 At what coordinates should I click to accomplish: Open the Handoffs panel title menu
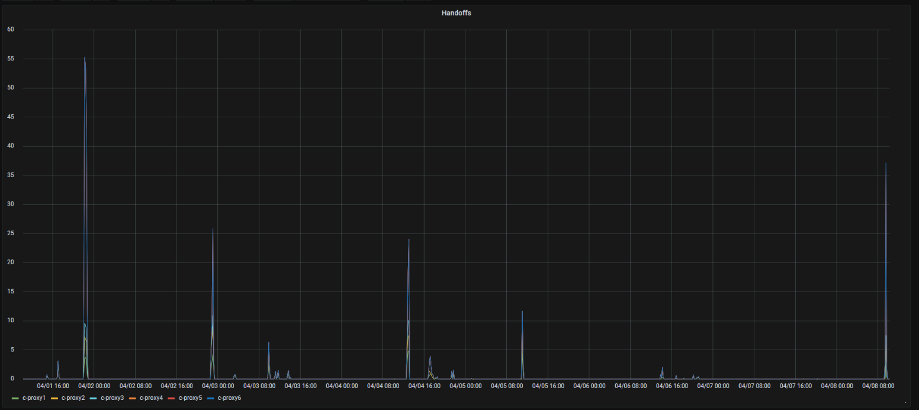[x=456, y=13]
